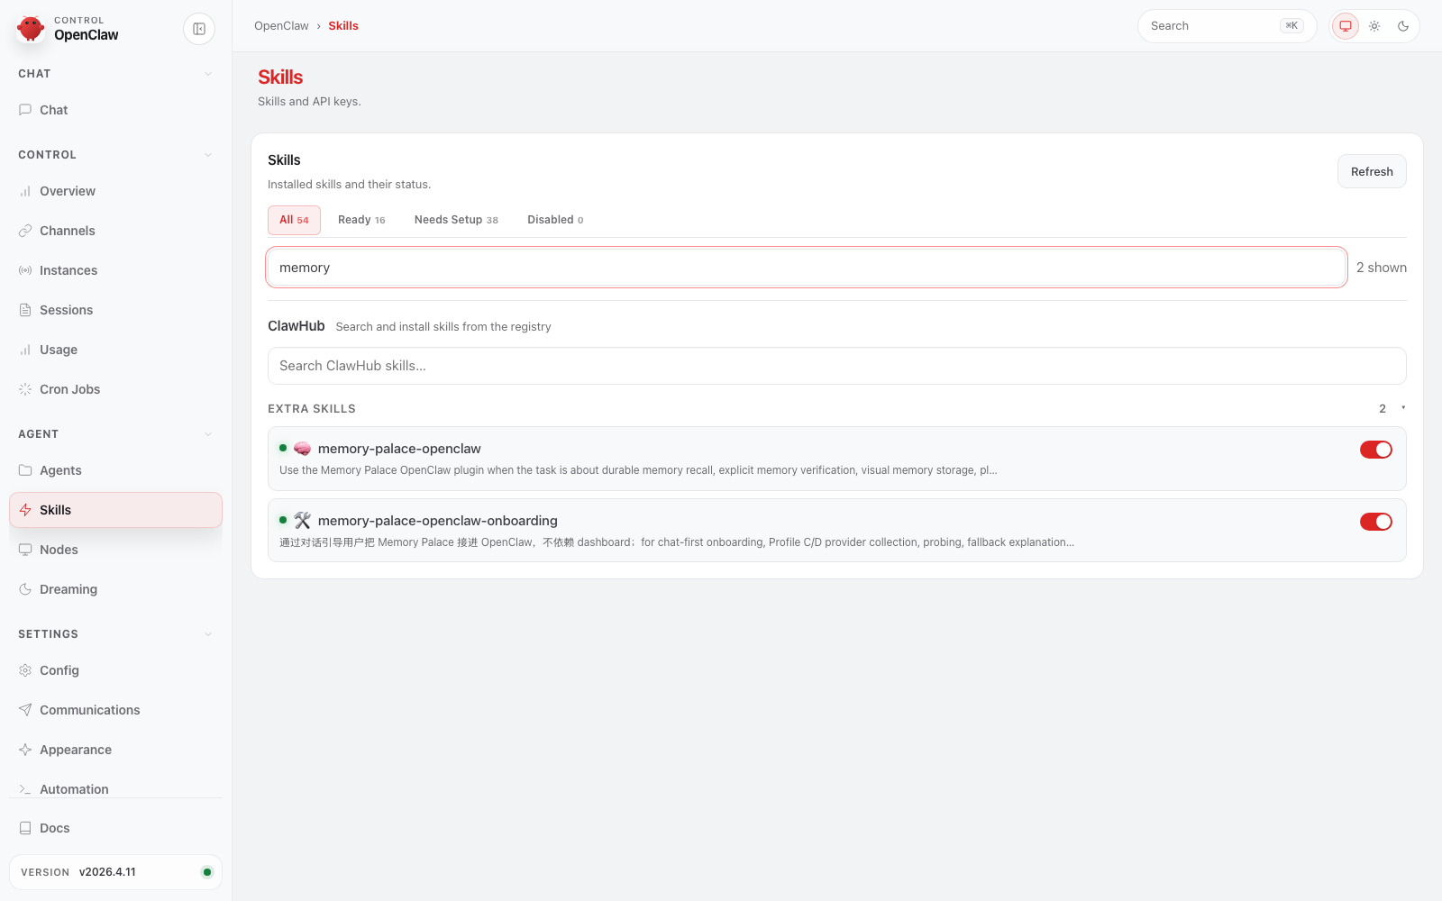1442x901 pixels.
Task: Select the All 54 filter tab
Action: point(294,220)
